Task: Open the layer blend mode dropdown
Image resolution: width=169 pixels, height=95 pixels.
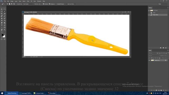Action: pos(154,56)
